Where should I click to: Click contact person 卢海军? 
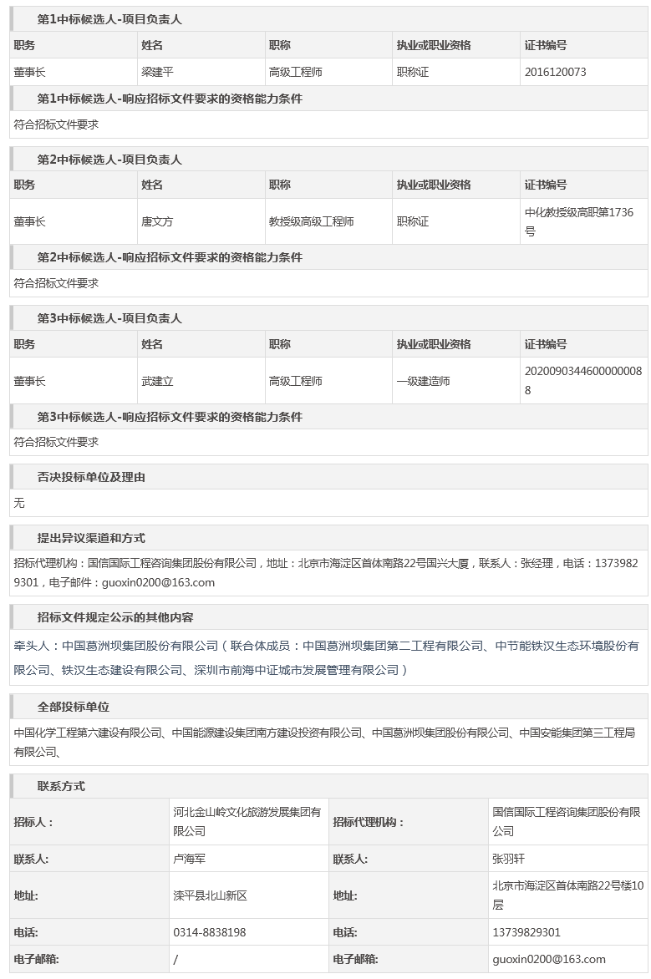click(190, 859)
